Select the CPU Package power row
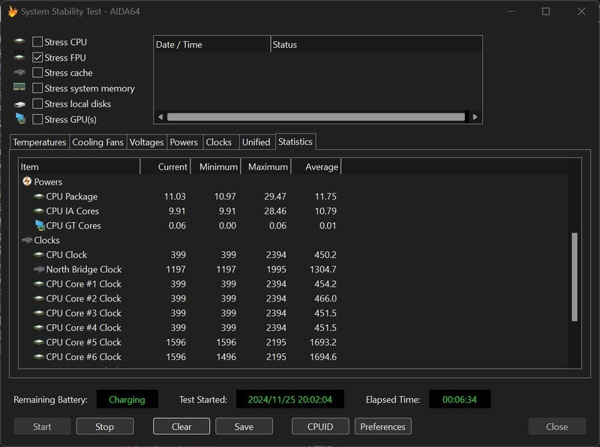Viewport: 600px width, 447px height. [x=72, y=196]
